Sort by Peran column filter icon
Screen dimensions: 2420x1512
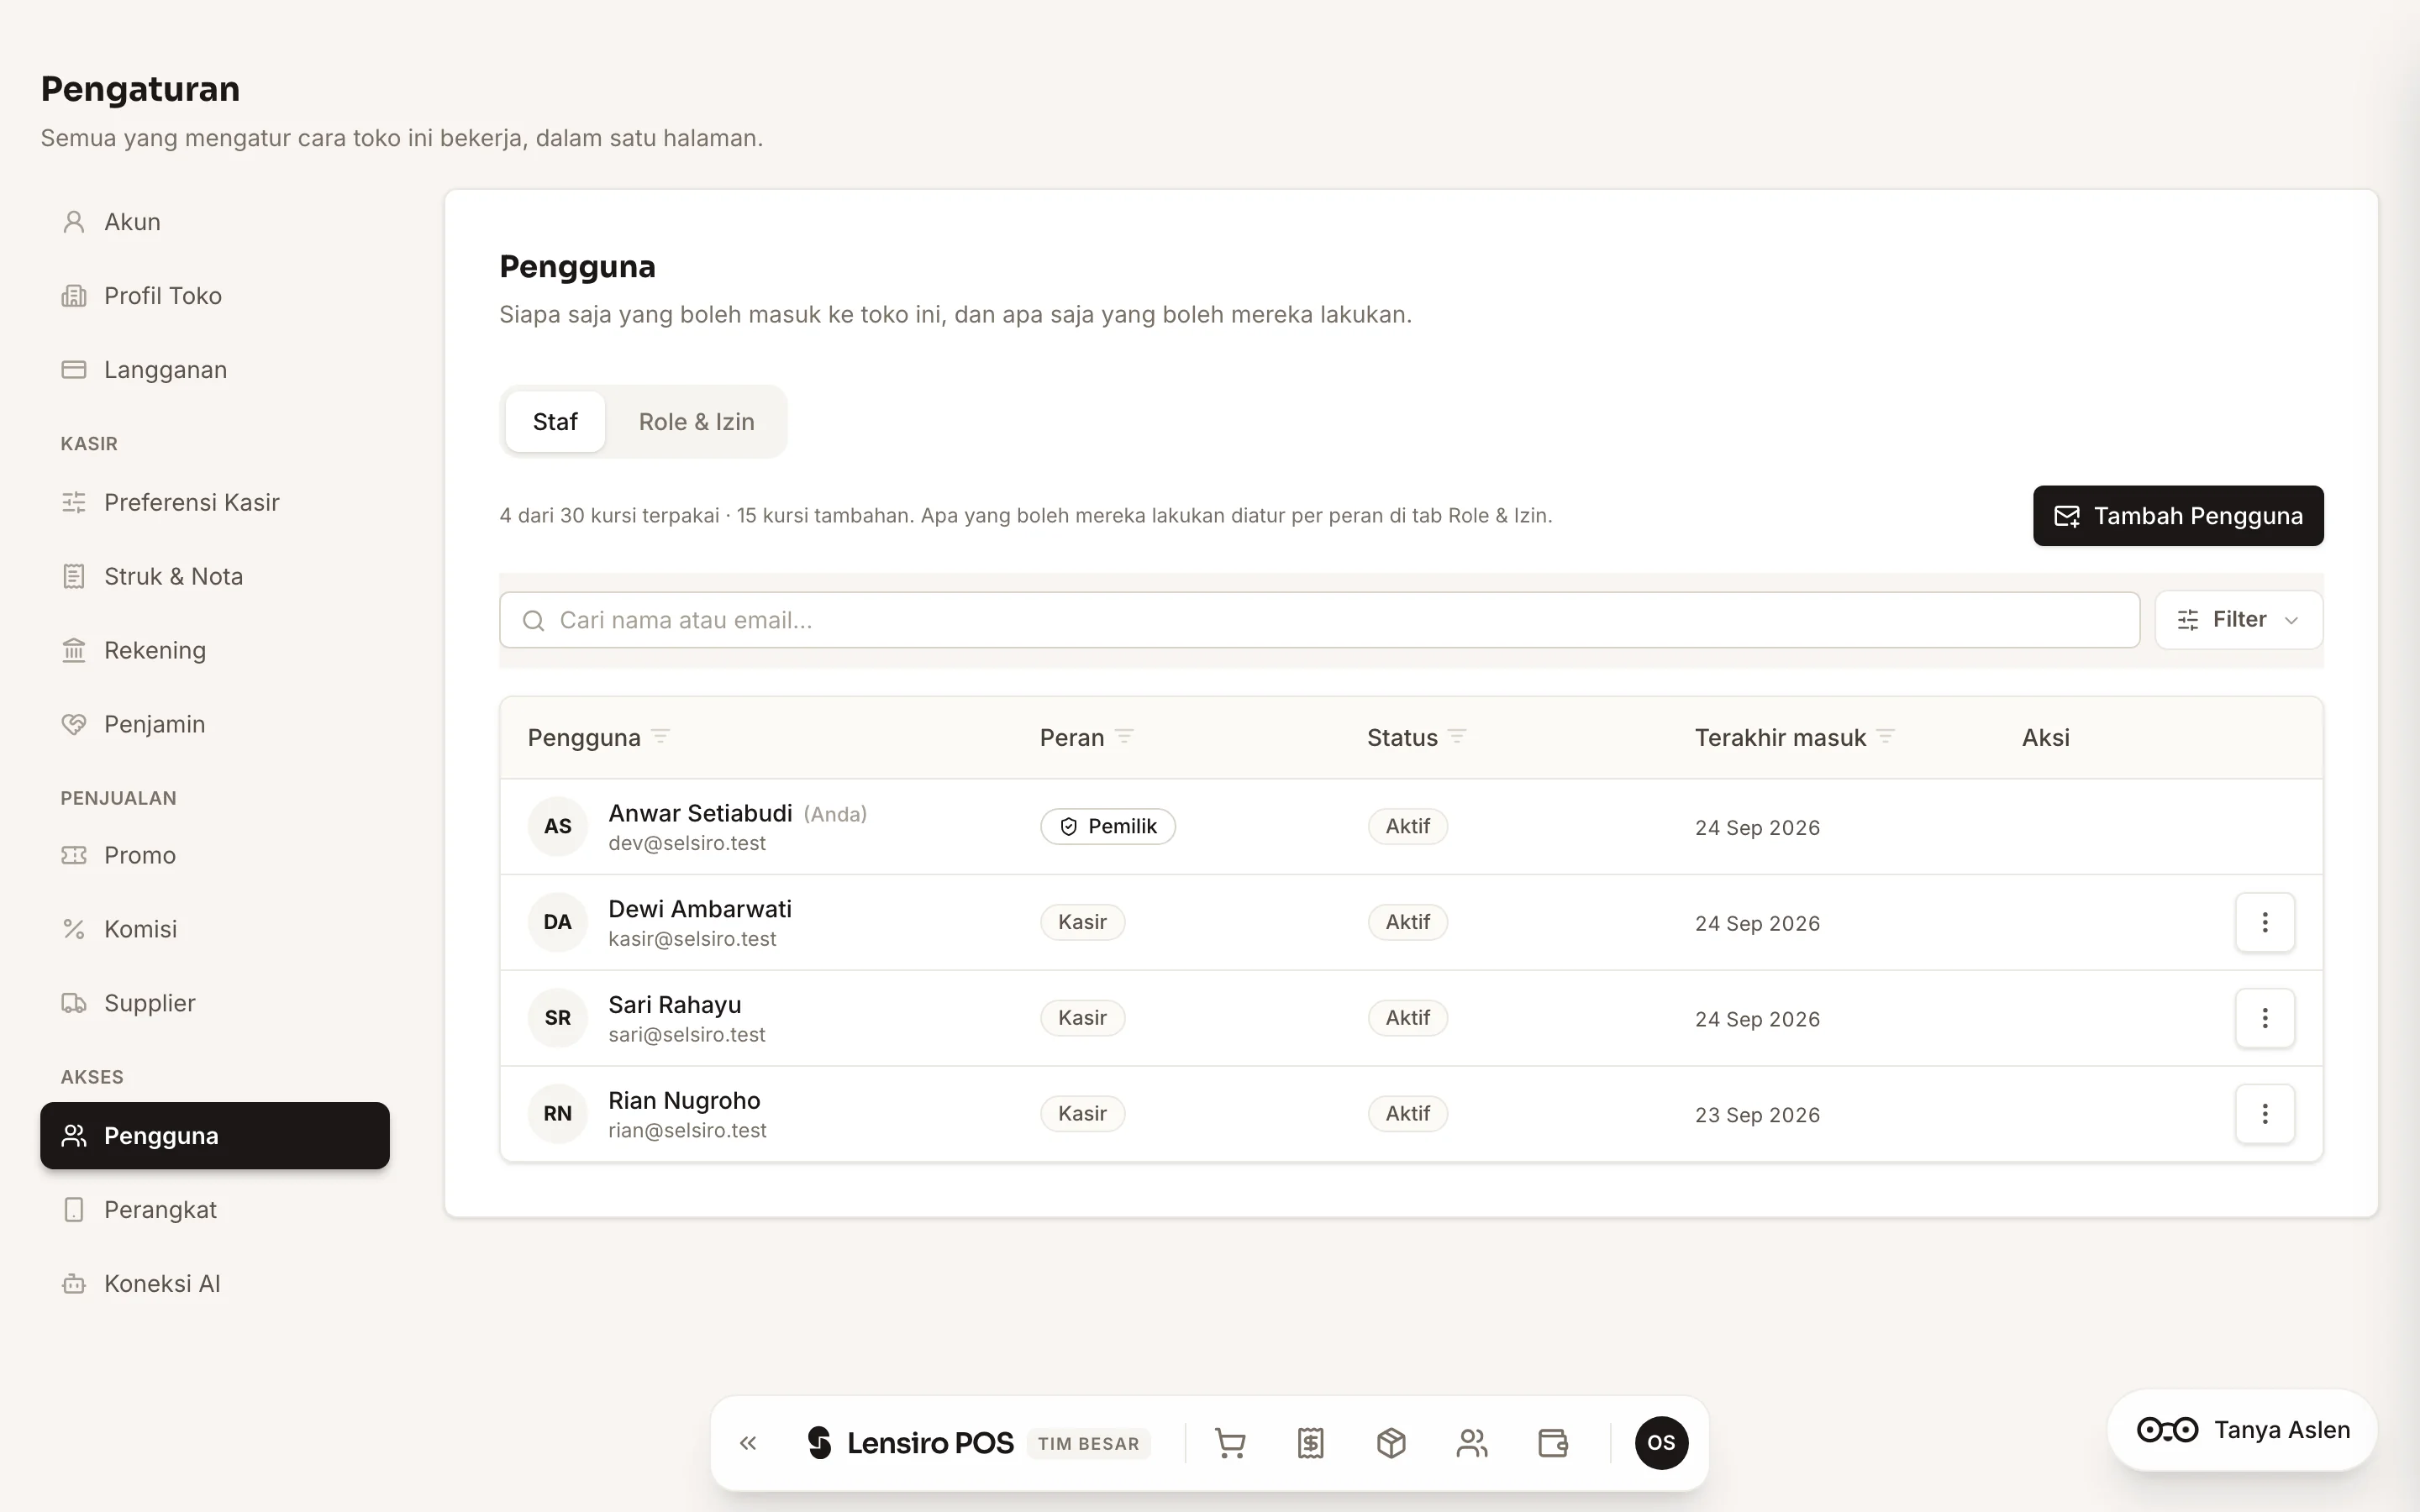pyautogui.click(x=1124, y=737)
